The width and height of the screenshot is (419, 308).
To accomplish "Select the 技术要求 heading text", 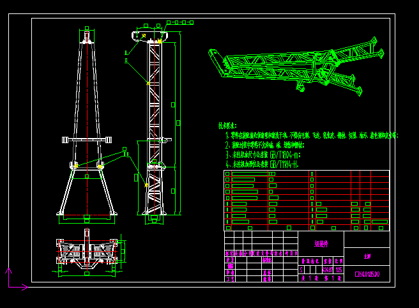I will (x=227, y=125).
